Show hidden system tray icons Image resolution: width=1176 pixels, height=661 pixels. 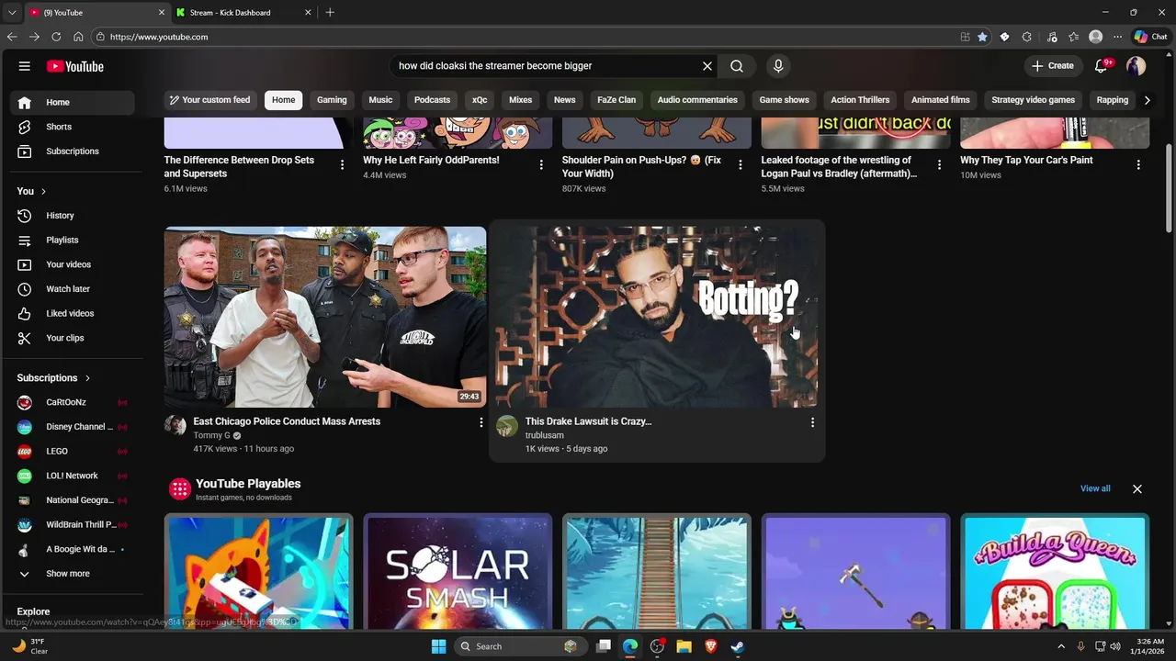point(1061,646)
